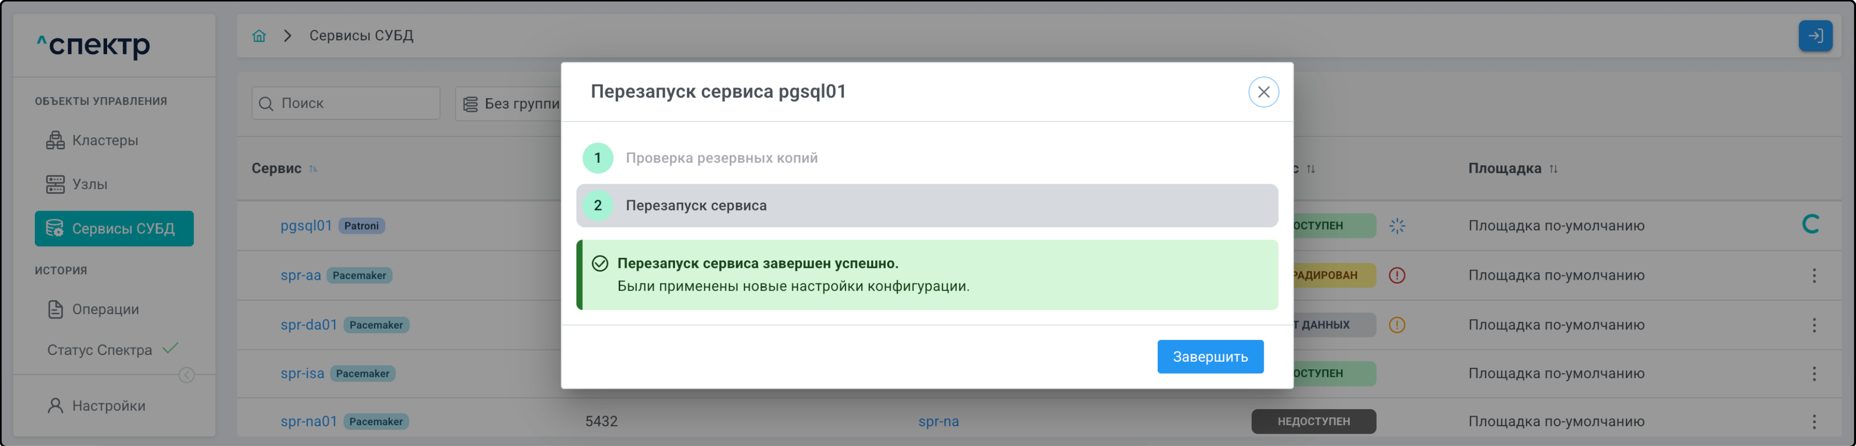Click the red alert icon for spr-aa

pos(1396,275)
